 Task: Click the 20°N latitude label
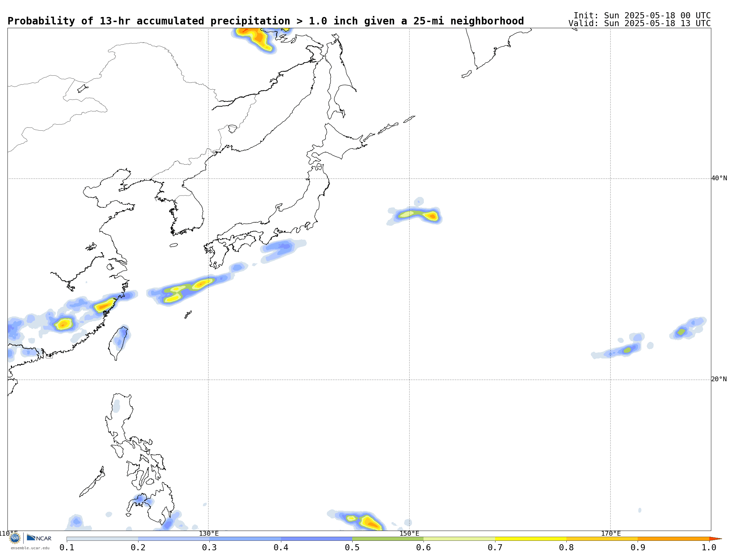[x=719, y=379]
